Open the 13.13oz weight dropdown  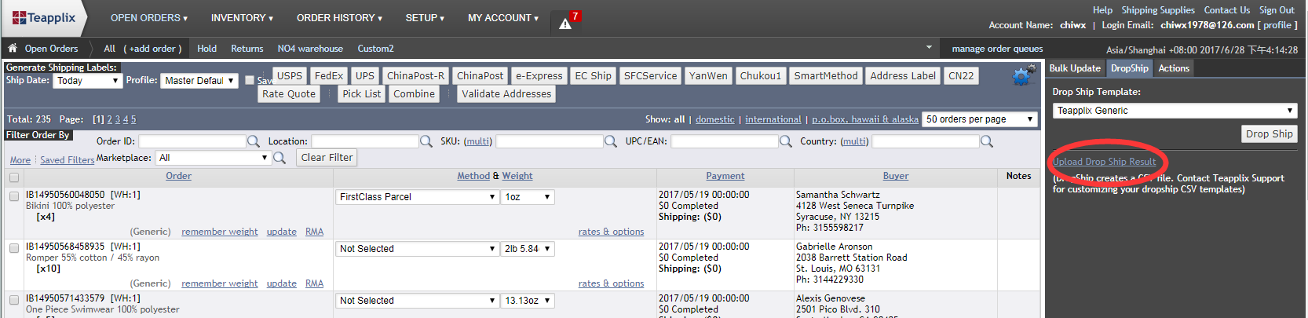click(528, 301)
